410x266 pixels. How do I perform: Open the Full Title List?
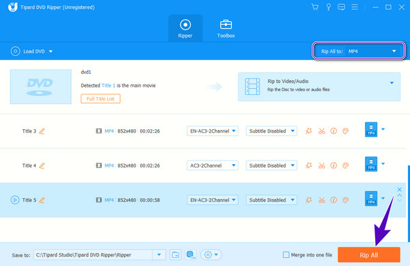click(x=100, y=99)
